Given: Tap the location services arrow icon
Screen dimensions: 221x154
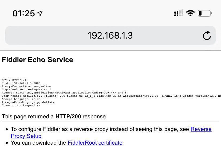Looking at the screenshot, I should coord(40,13).
